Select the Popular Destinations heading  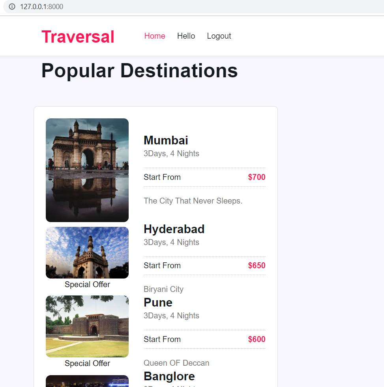[x=140, y=71]
